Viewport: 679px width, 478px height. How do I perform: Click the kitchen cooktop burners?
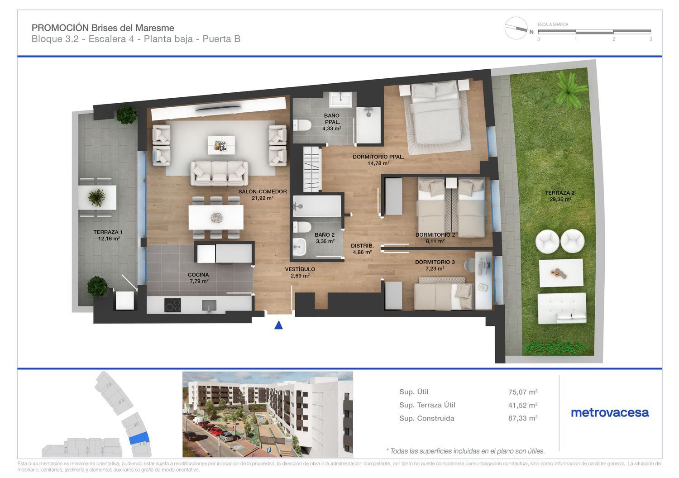click(172, 305)
